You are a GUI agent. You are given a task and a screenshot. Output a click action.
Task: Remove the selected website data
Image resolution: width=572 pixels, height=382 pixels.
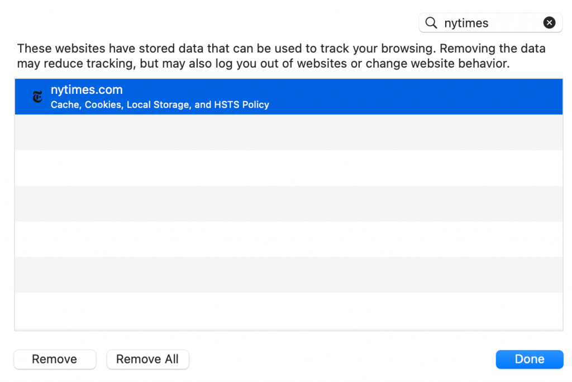[55, 359]
